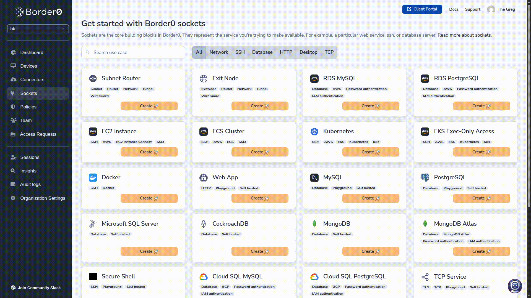Open Policies from the shield icon

[13, 107]
